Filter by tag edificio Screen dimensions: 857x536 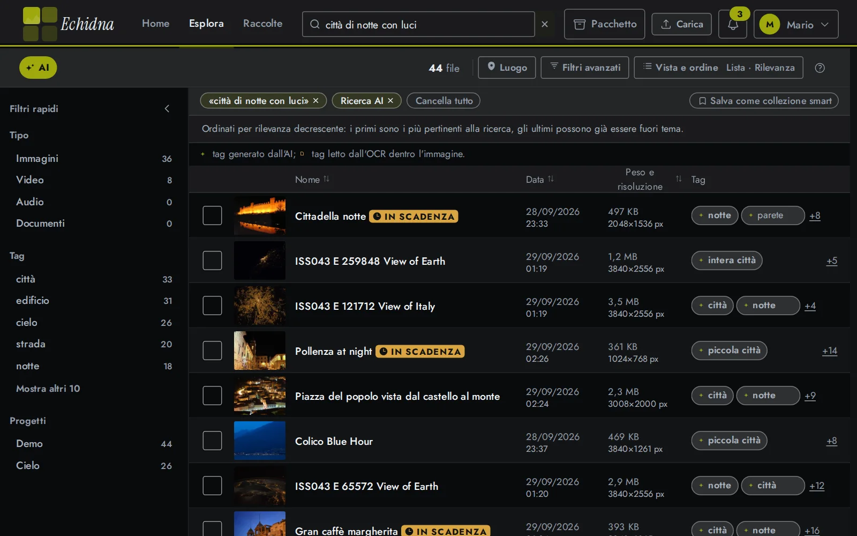coord(94,301)
